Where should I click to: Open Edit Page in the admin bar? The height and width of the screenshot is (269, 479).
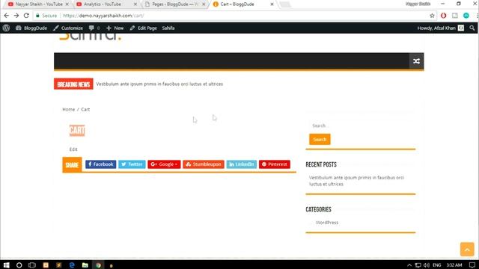point(143,28)
